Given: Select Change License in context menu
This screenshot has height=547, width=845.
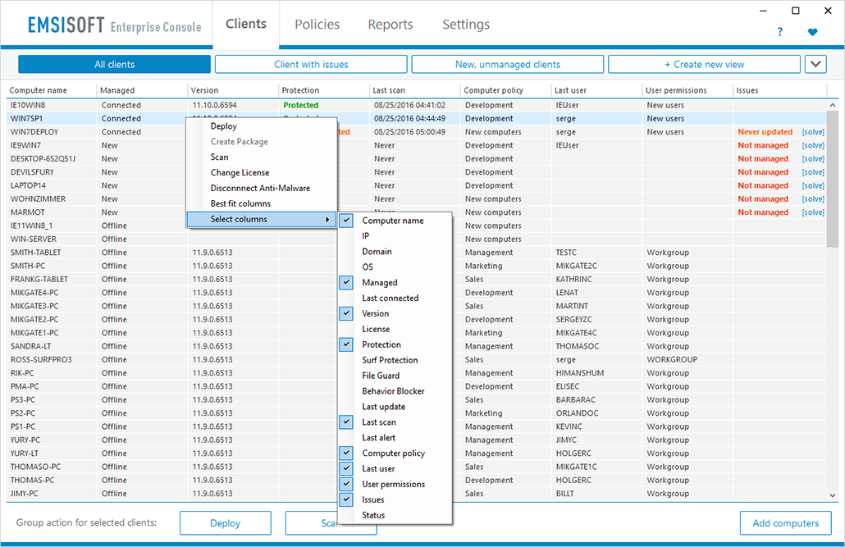Looking at the screenshot, I should [262, 172].
